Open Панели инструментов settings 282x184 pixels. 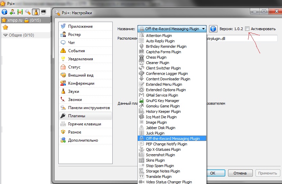[x=86, y=108]
